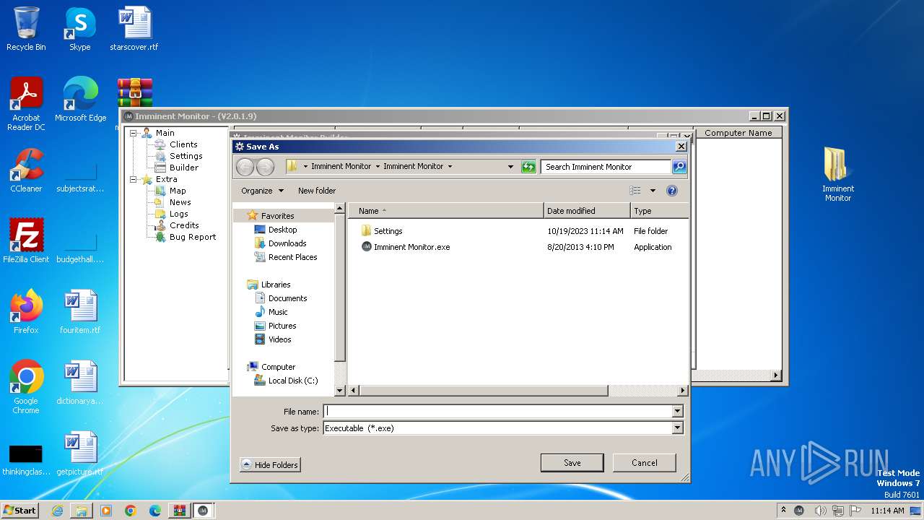Open FileZilla Client desktop shortcut

click(26, 241)
